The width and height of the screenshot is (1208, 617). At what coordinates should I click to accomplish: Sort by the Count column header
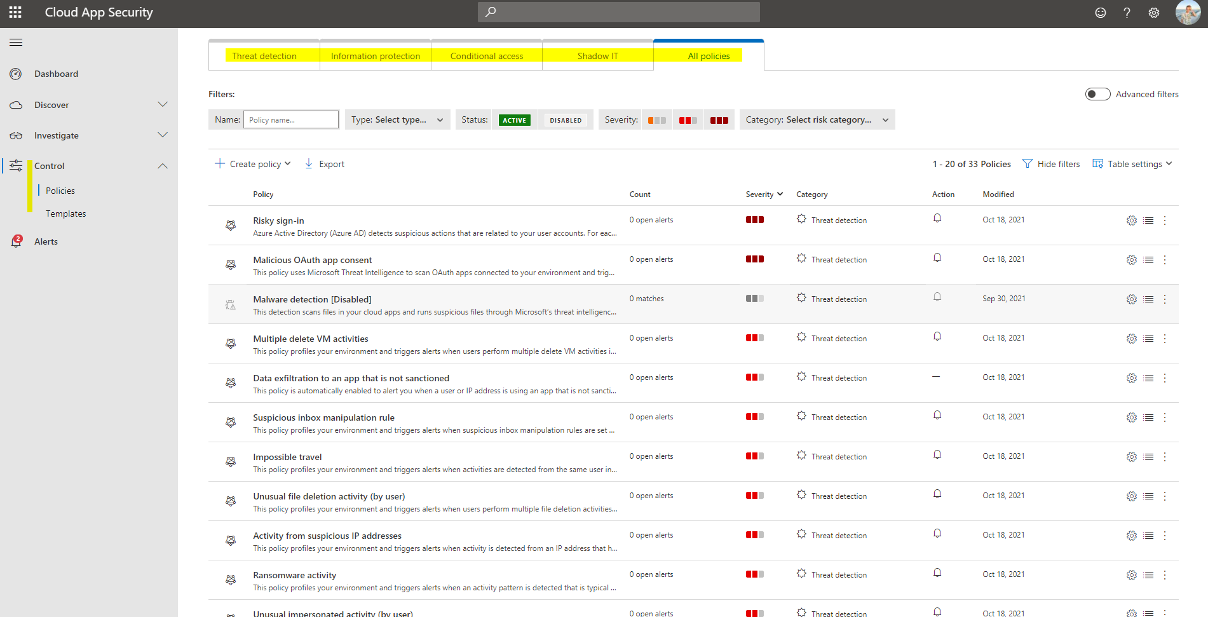(640, 194)
